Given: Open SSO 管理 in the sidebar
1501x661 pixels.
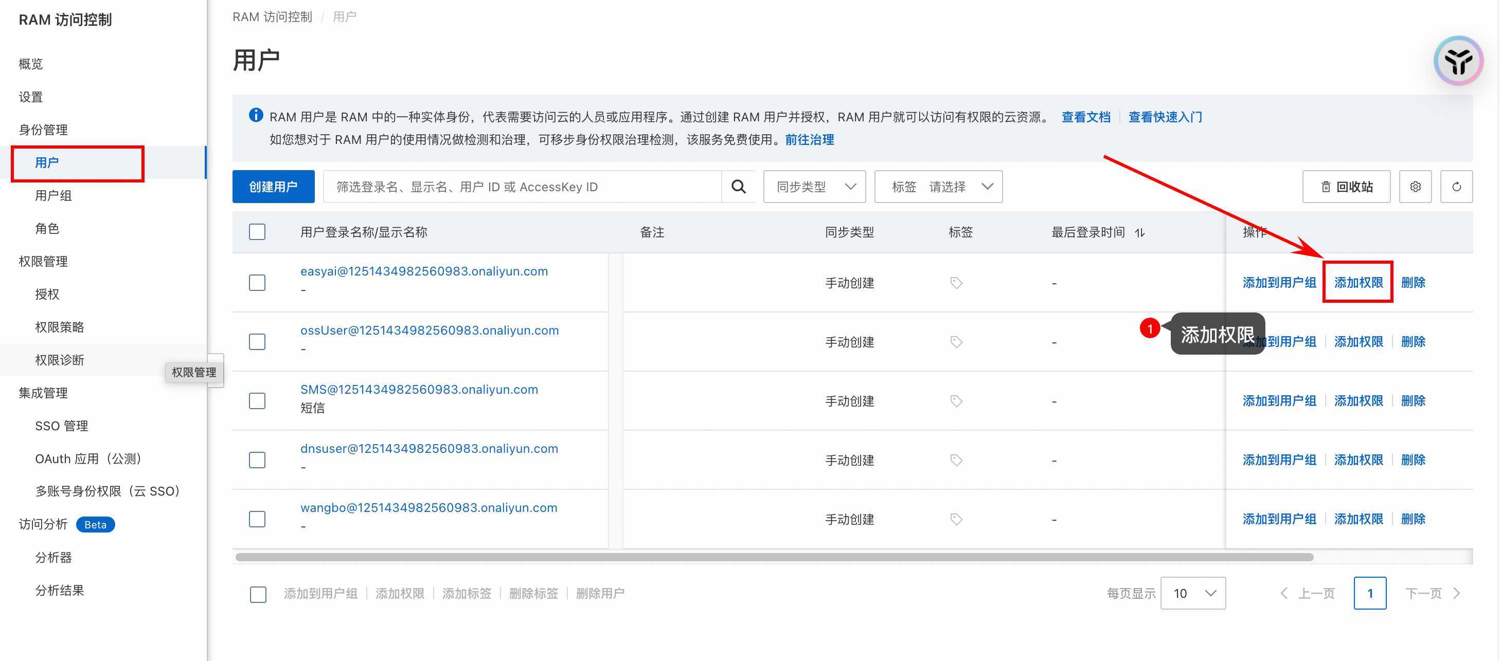Looking at the screenshot, I should [x=61, y=426].
